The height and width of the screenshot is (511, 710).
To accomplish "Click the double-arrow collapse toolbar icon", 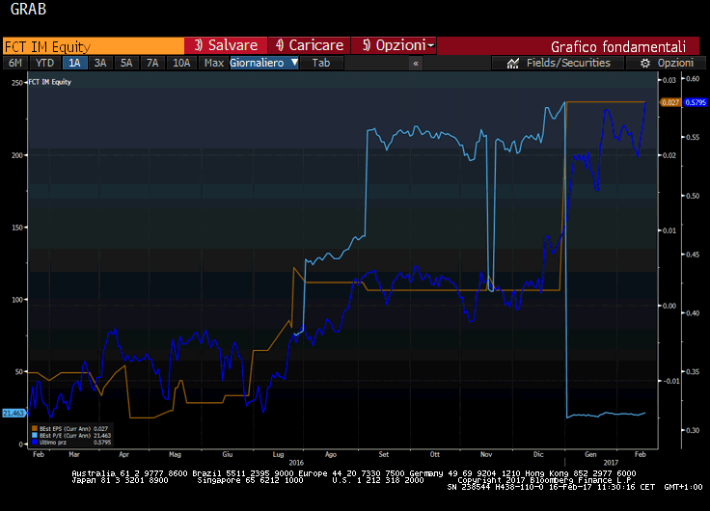I will (x=416, y=63).
